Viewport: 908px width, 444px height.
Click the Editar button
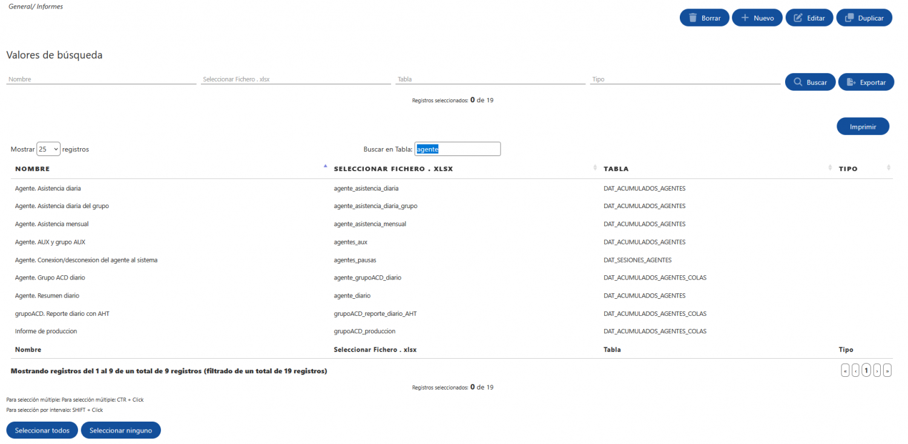coord(809,18)
